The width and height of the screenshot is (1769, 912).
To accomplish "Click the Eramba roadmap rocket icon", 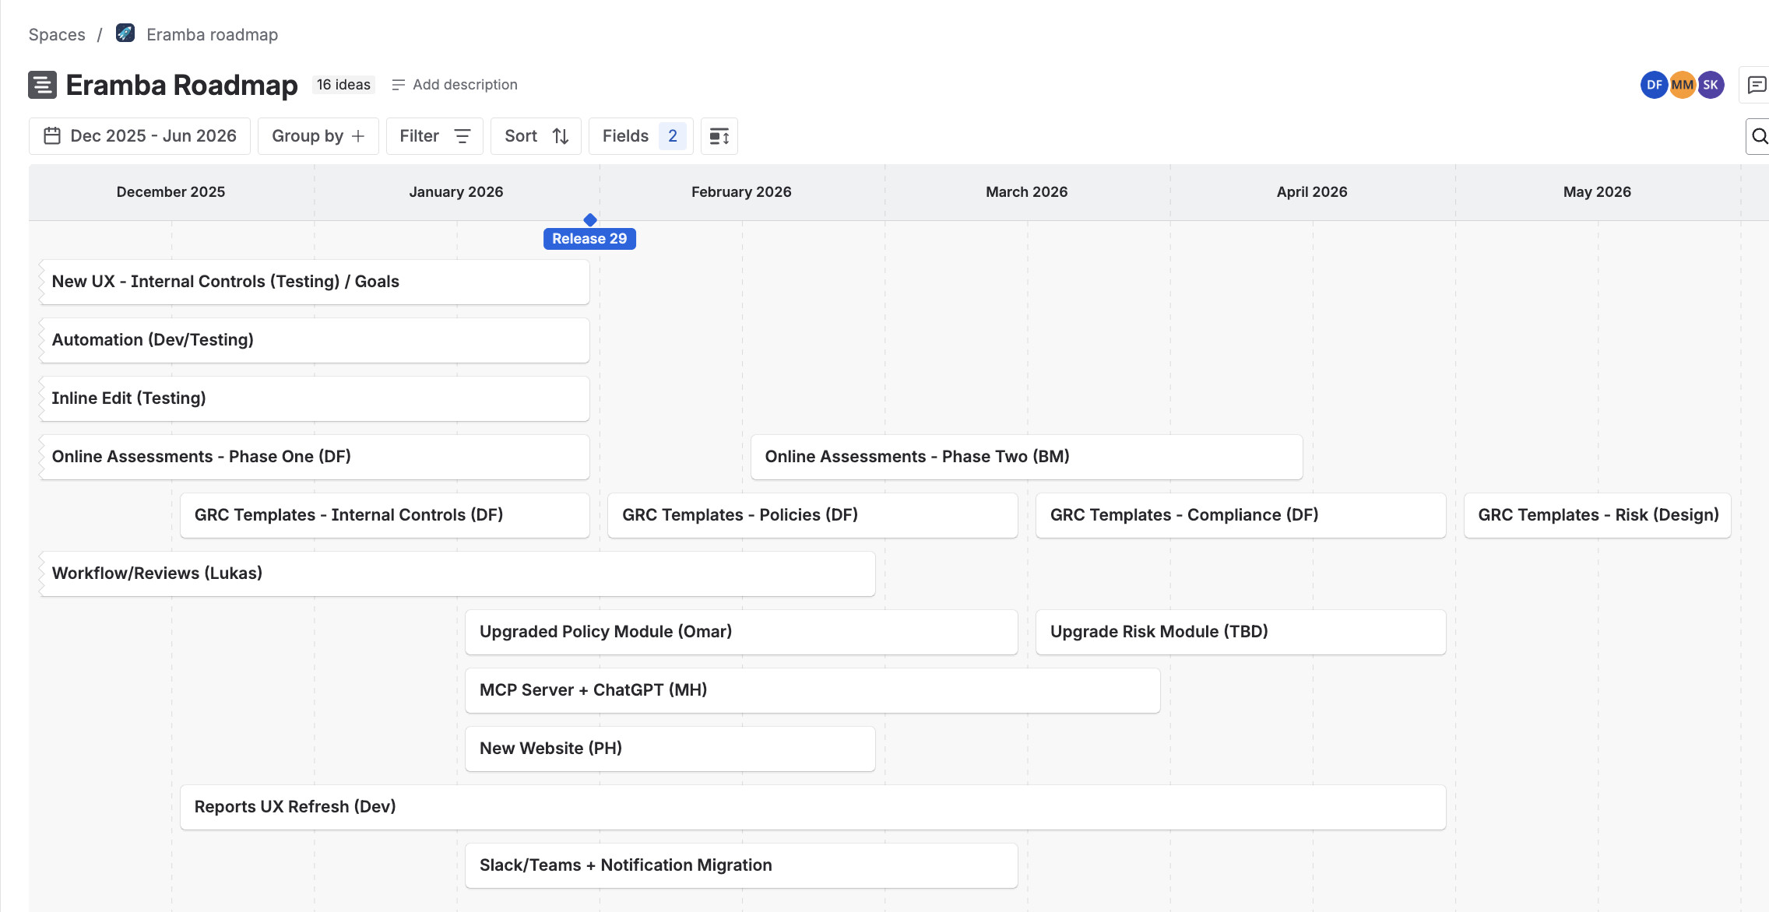I will point(125,33).
